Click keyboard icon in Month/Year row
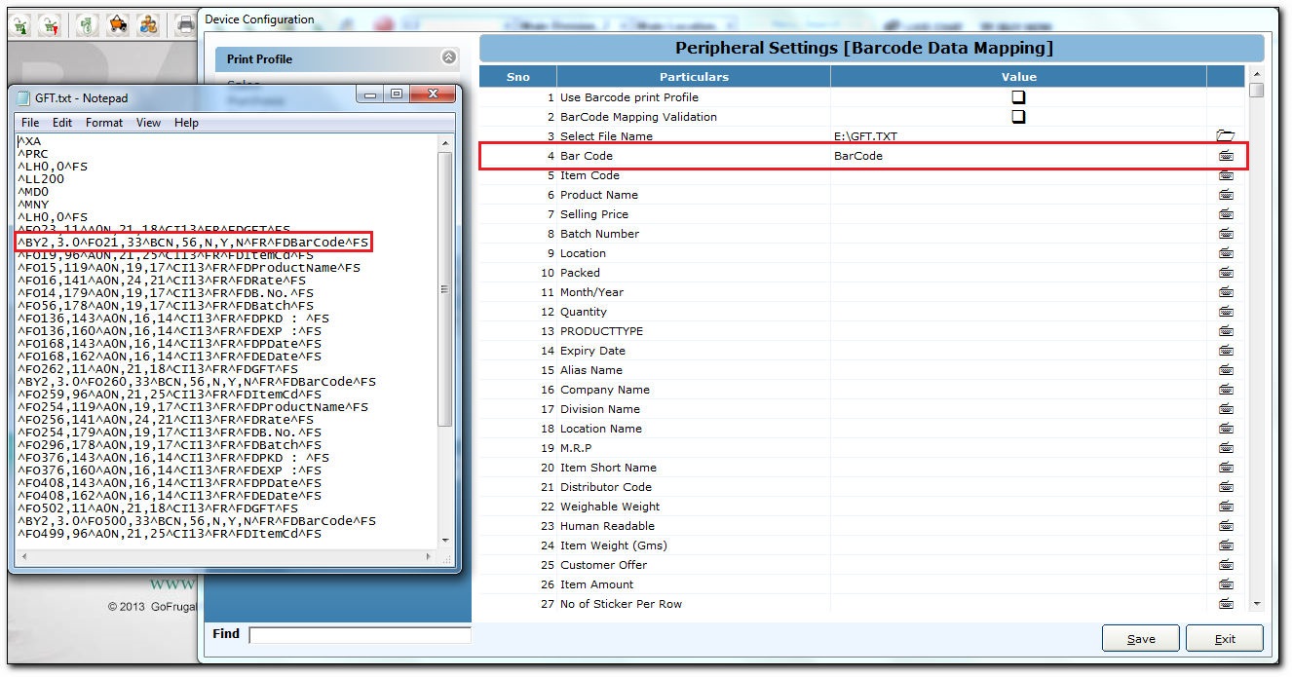 pyautogui.click(x=1226, y=292)
